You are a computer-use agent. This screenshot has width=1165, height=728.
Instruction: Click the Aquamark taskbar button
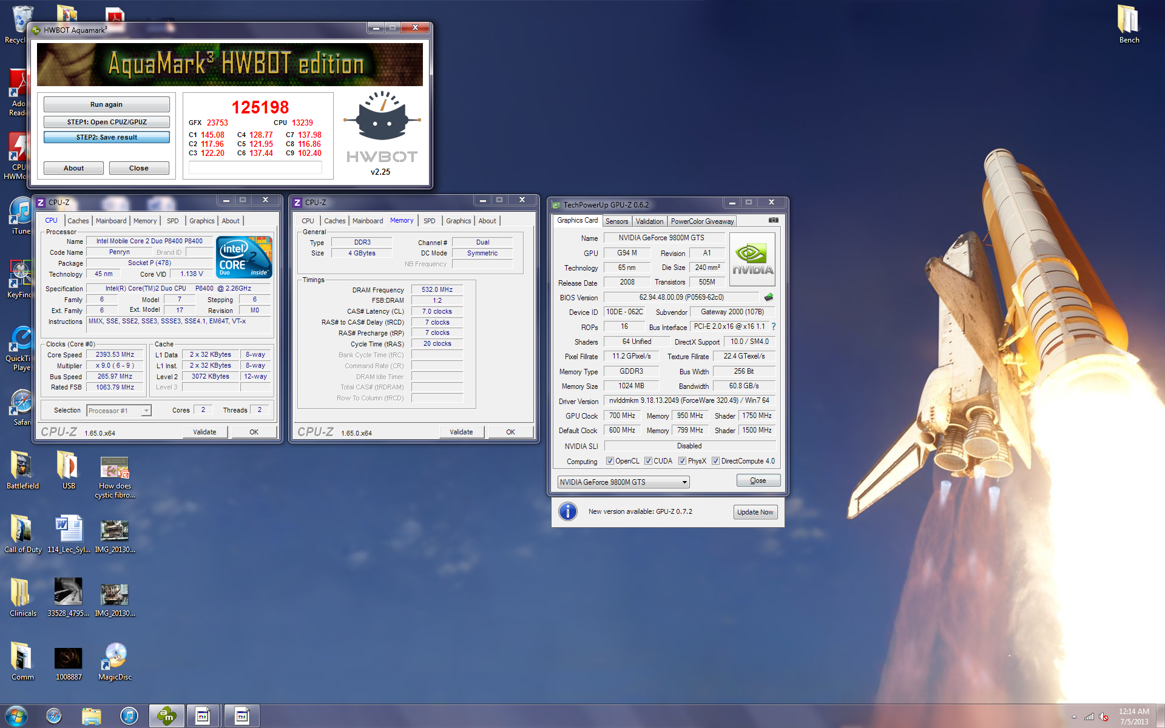167,716
